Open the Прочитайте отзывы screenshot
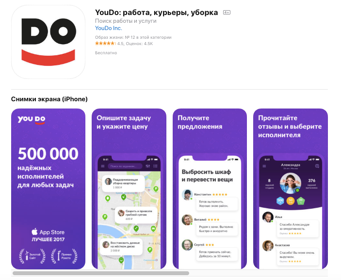 [291, 189]
